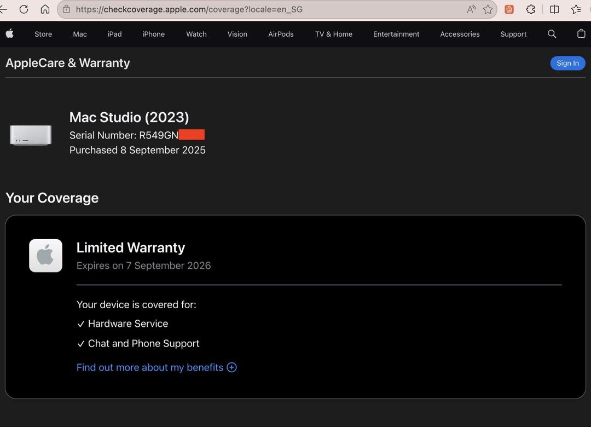
Task: Open the iPhone menu
Action: tap(153, 34)
